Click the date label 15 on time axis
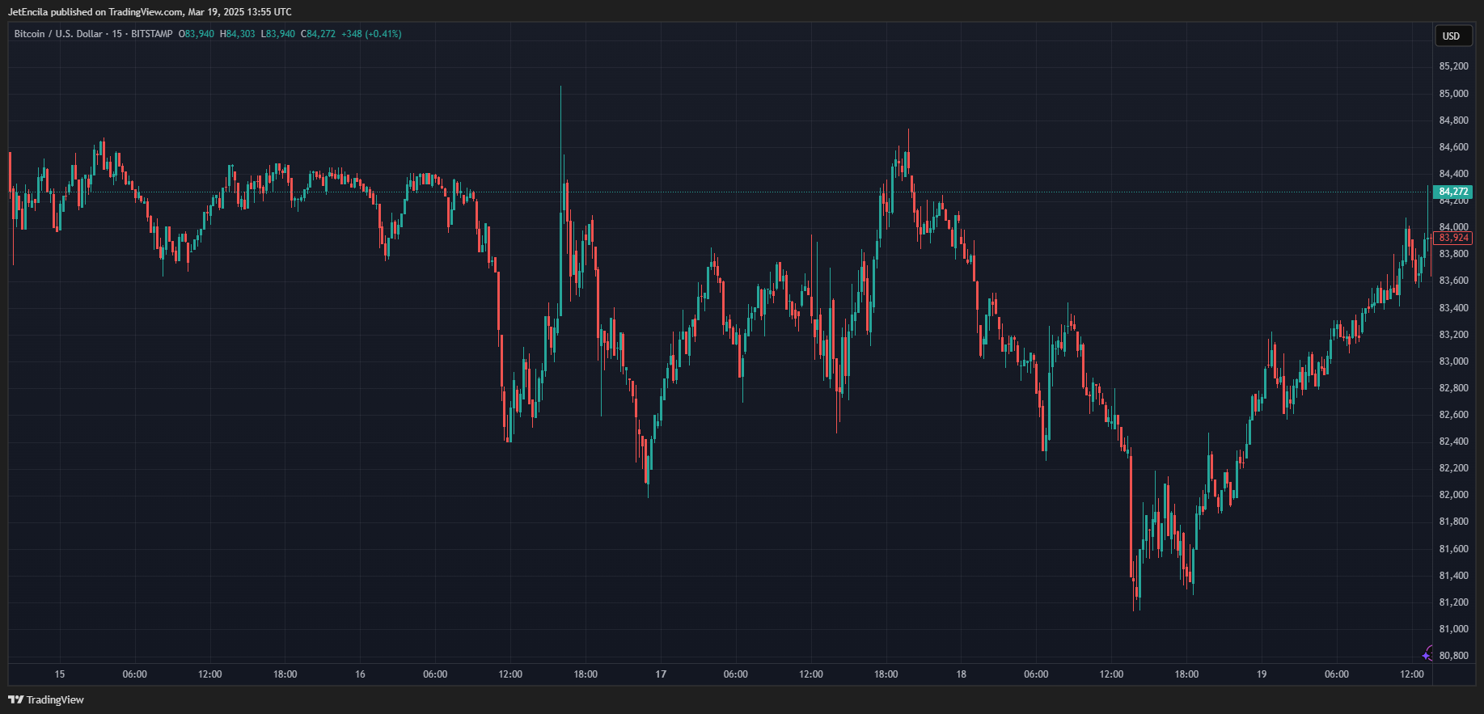 [x=60, y=674]
